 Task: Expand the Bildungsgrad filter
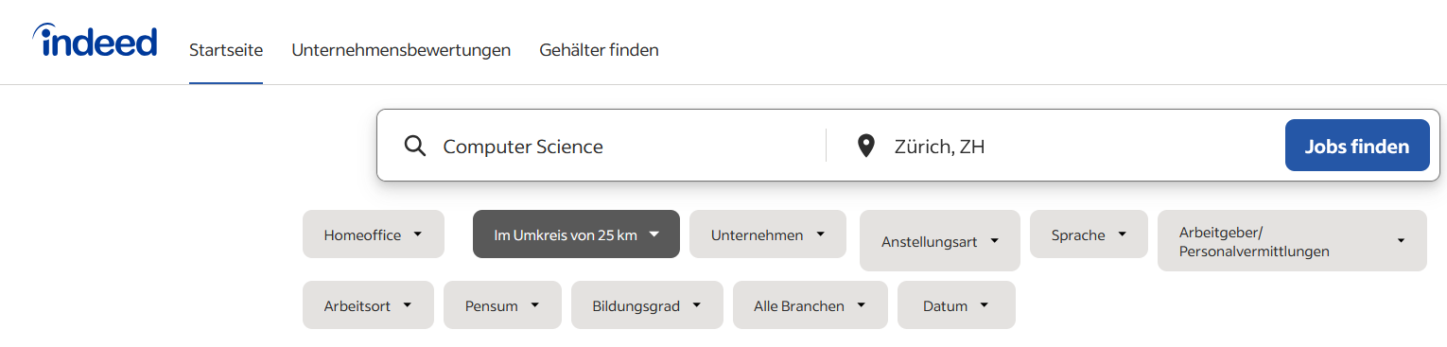[647, 304]
